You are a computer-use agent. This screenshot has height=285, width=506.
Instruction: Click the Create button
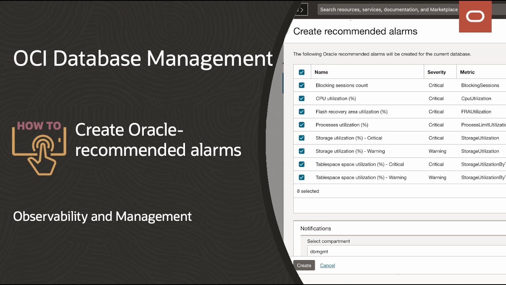point(304,265)
